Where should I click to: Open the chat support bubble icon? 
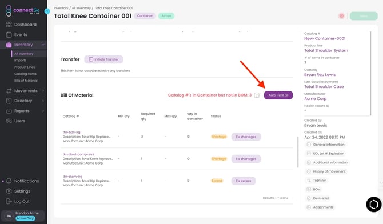[x=373, y=204]
